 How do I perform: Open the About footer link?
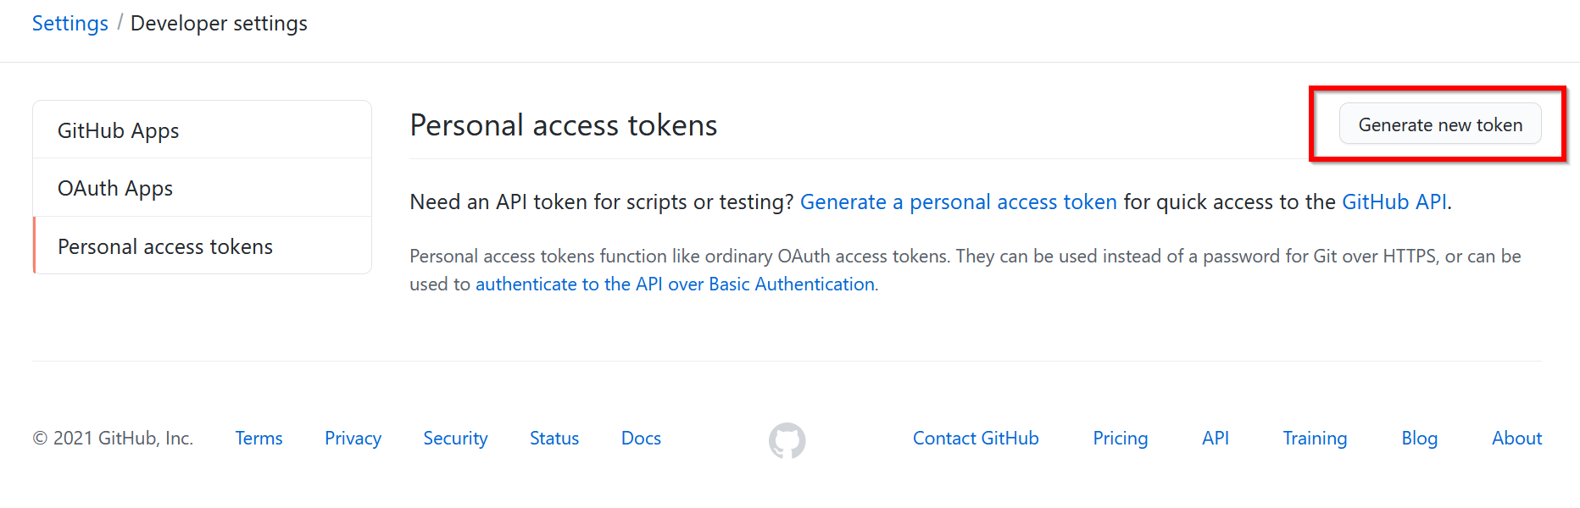[x=1516, y=439]
